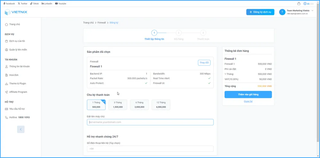Screen dimensions: 320x158
Task: Go to Hoá đơn in sidebar
Action: 14,75
